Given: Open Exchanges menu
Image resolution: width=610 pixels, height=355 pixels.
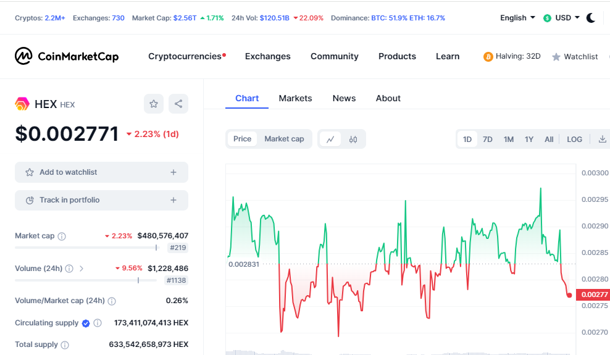Looking at the screenshot, I should (268, 56).
